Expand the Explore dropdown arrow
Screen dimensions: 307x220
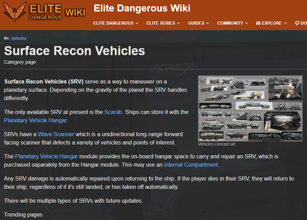(285, 23)
